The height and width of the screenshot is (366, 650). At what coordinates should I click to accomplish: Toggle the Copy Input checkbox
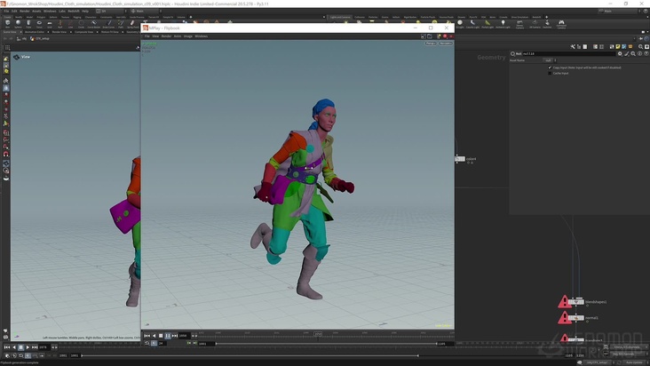[550, 68]
